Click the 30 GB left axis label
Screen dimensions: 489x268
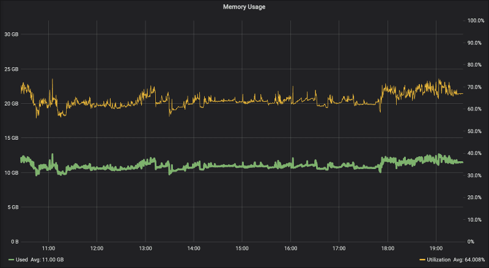point(11,34)
